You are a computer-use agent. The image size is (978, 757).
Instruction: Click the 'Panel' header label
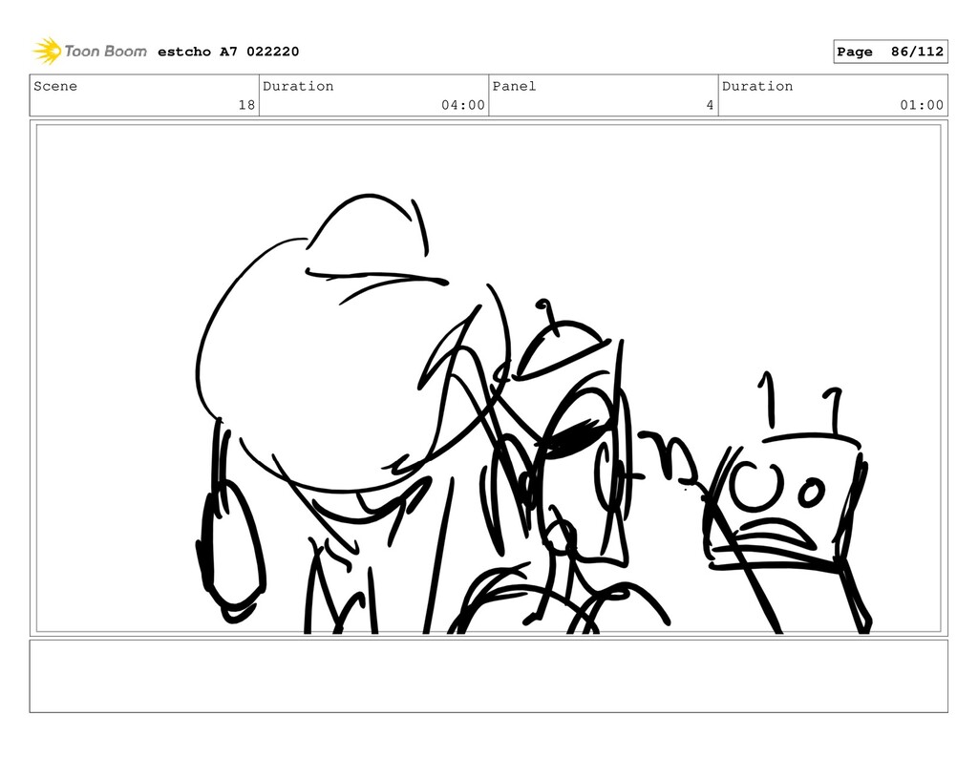click(514, 86)
